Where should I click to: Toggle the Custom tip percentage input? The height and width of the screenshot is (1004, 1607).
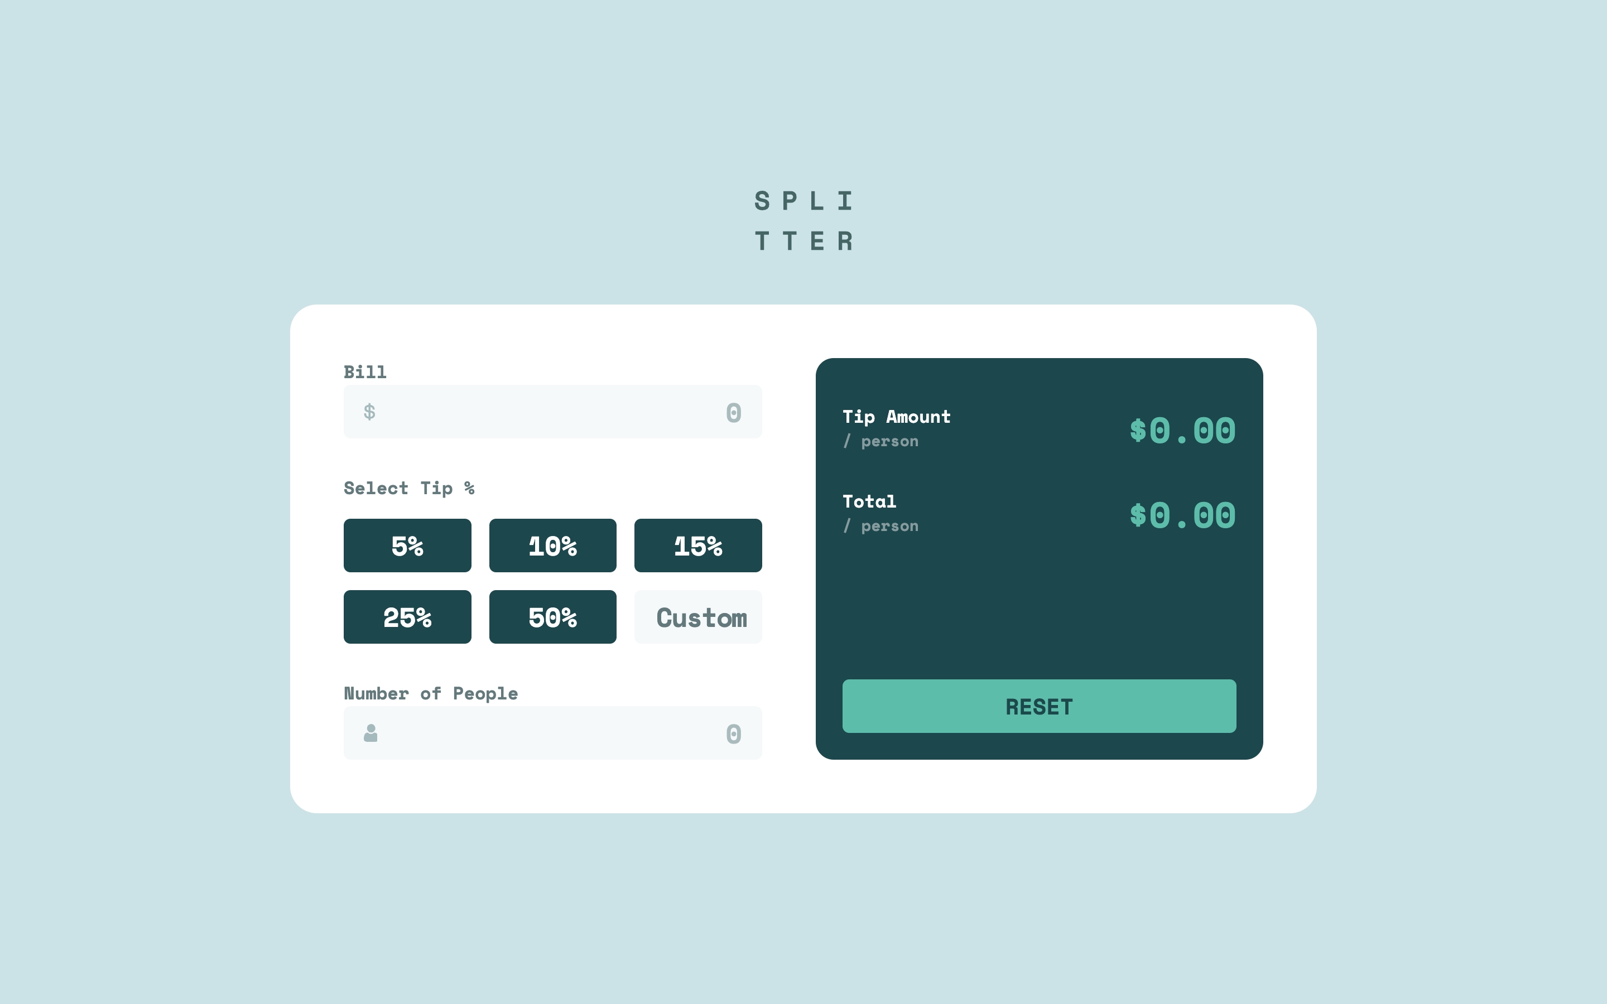tap(700, 616)
